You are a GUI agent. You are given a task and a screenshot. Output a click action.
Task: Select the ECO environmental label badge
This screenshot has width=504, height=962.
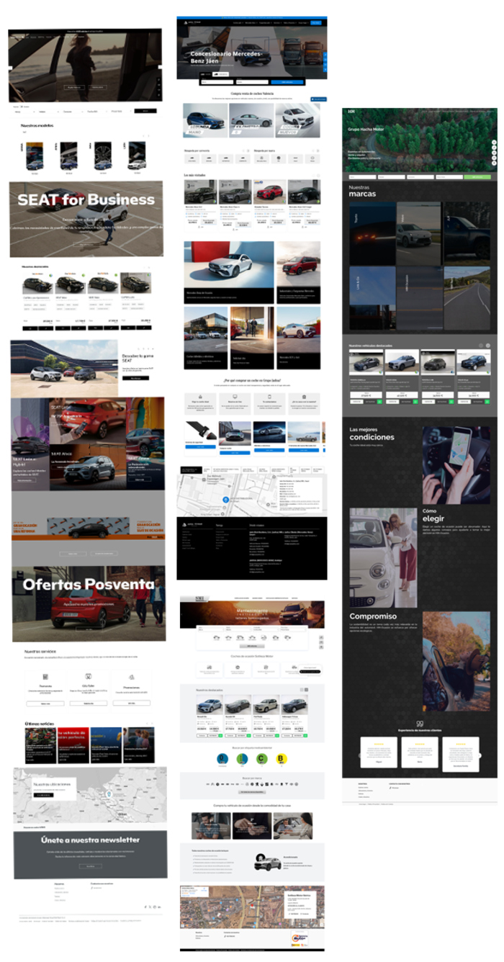[243, 758]
